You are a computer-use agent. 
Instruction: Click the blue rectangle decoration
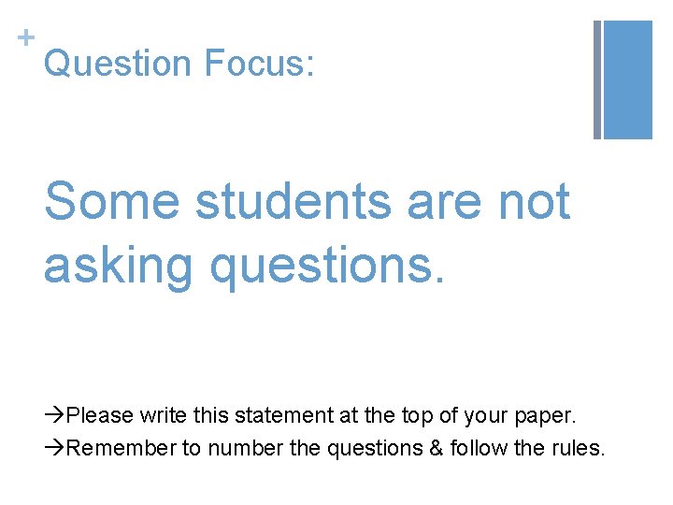pos(627,79)
